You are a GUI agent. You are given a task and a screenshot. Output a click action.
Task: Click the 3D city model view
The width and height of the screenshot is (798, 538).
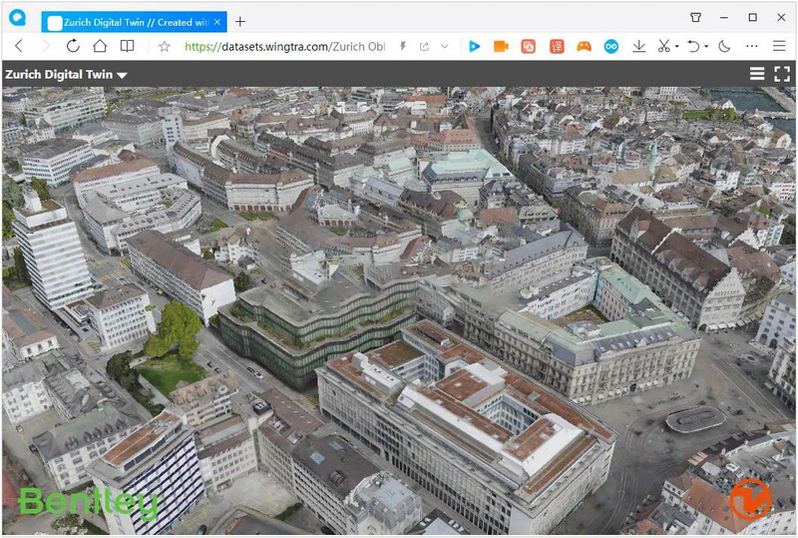click(399, 309)
